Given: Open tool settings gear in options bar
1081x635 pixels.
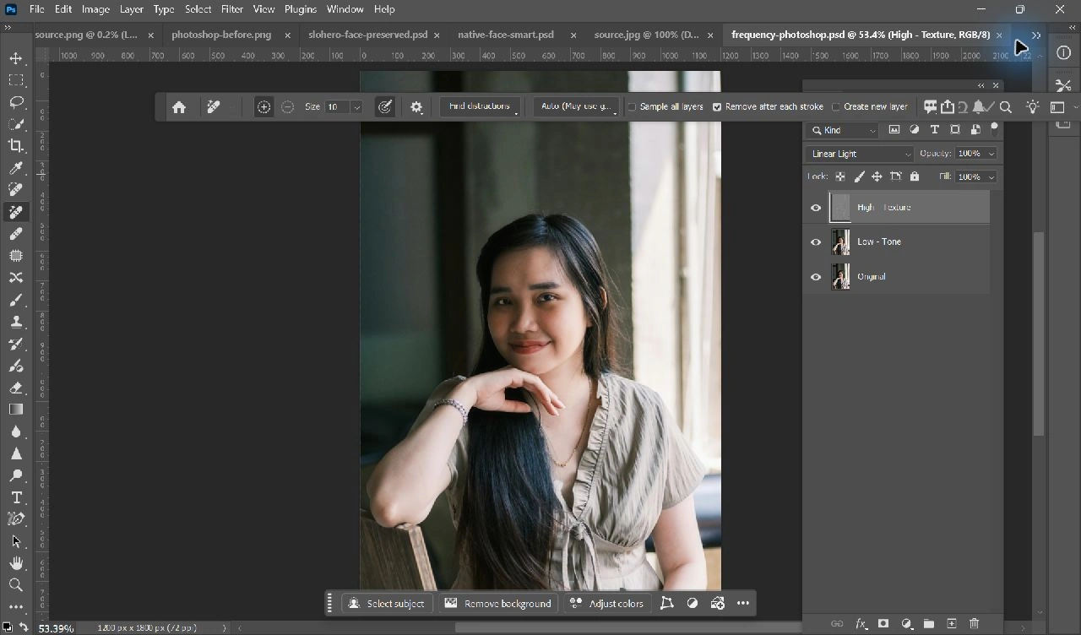Looking at the screenshot, I should point(416,107).
